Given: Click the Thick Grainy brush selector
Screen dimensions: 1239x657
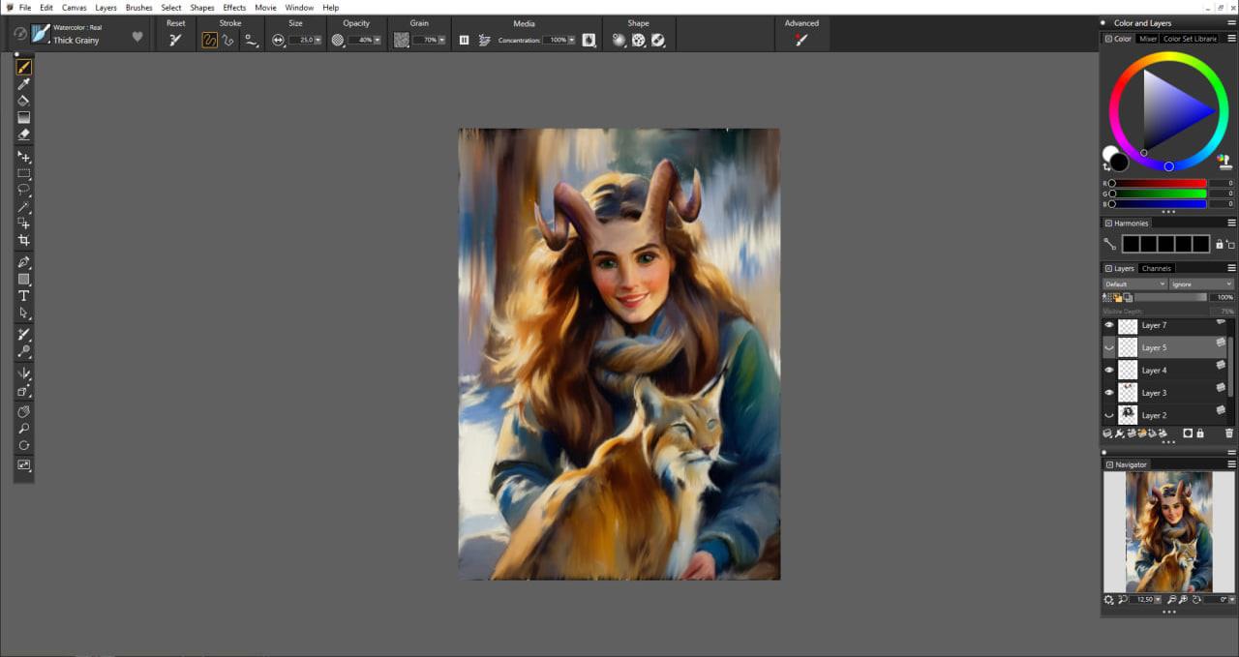Looking at the screenshot, I should coord(76,41).
